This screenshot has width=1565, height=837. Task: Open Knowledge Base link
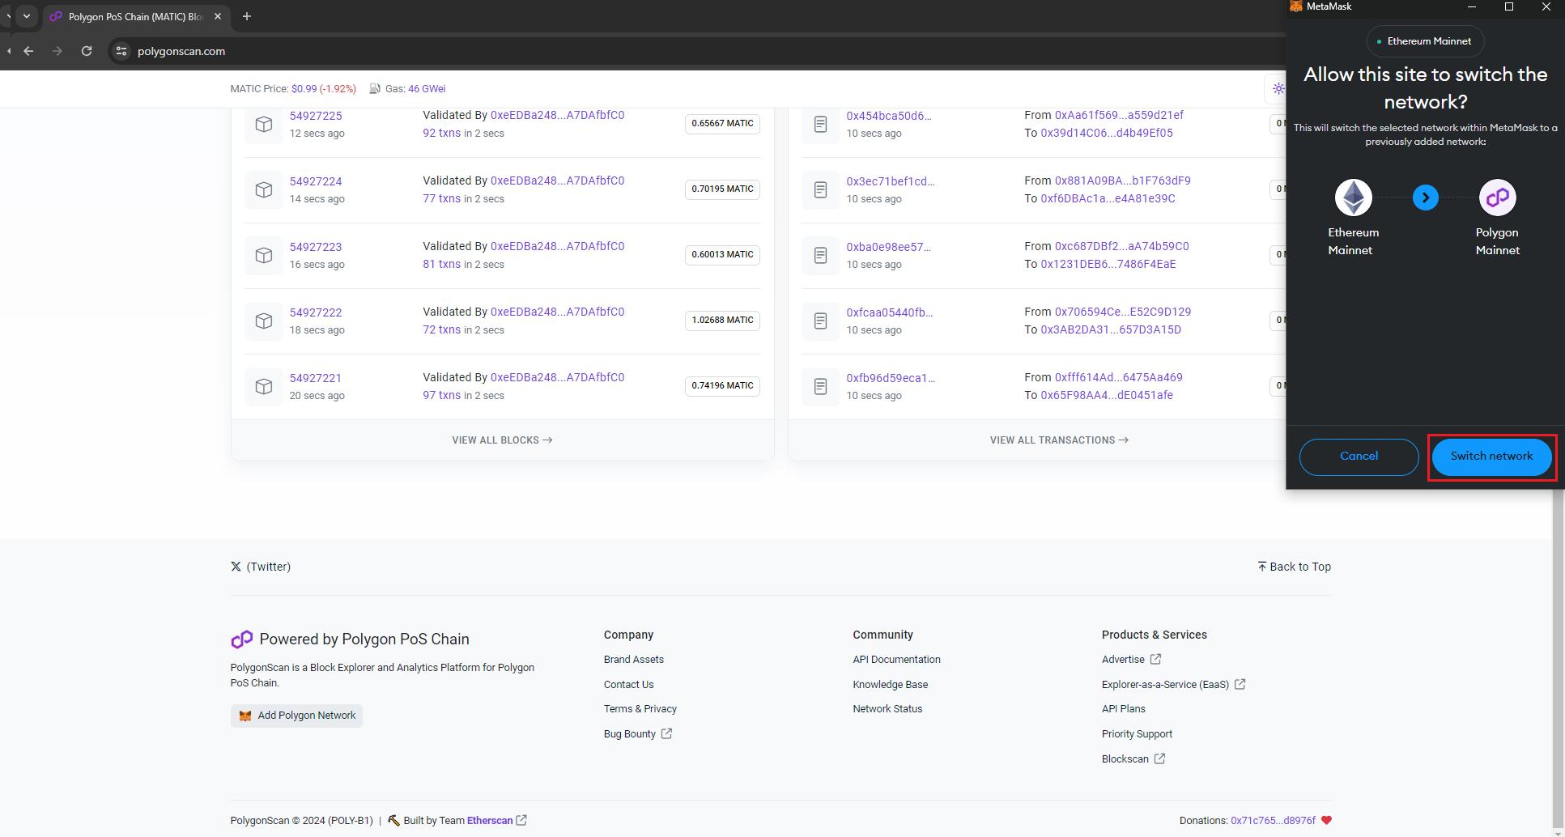click(x=890, y=685)
